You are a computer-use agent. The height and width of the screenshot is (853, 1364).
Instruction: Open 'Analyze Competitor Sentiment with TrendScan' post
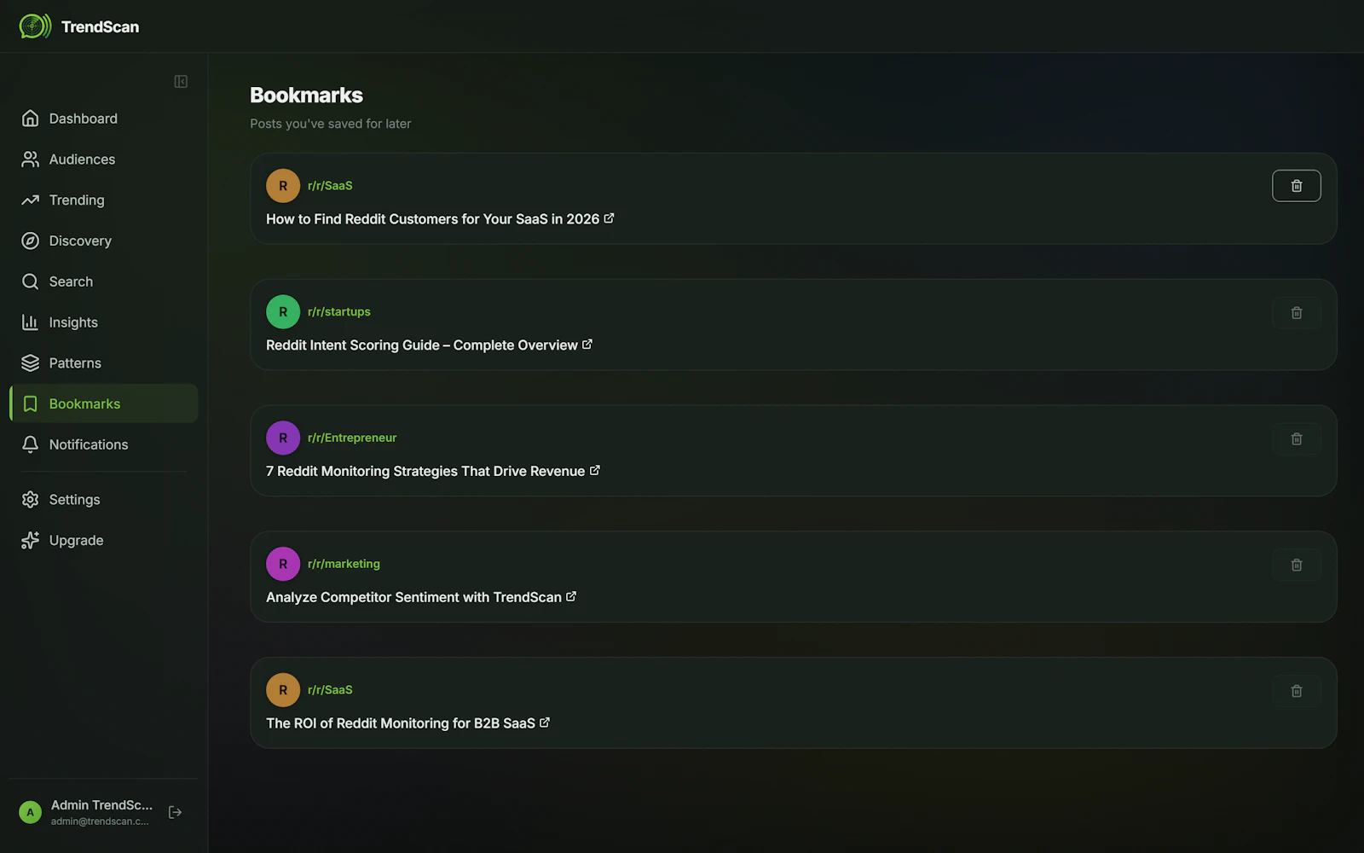point(413,597)
